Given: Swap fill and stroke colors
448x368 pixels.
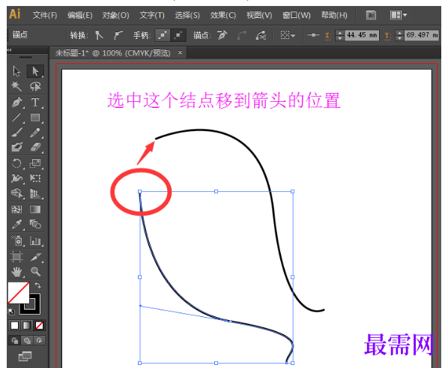Looking at the screenshot, I should 37,285.
